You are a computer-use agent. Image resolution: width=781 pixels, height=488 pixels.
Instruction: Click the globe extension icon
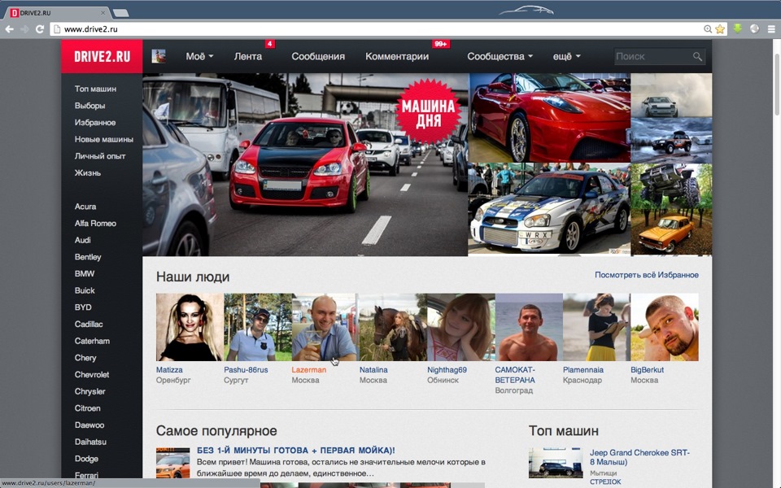[x=755, y=29]
